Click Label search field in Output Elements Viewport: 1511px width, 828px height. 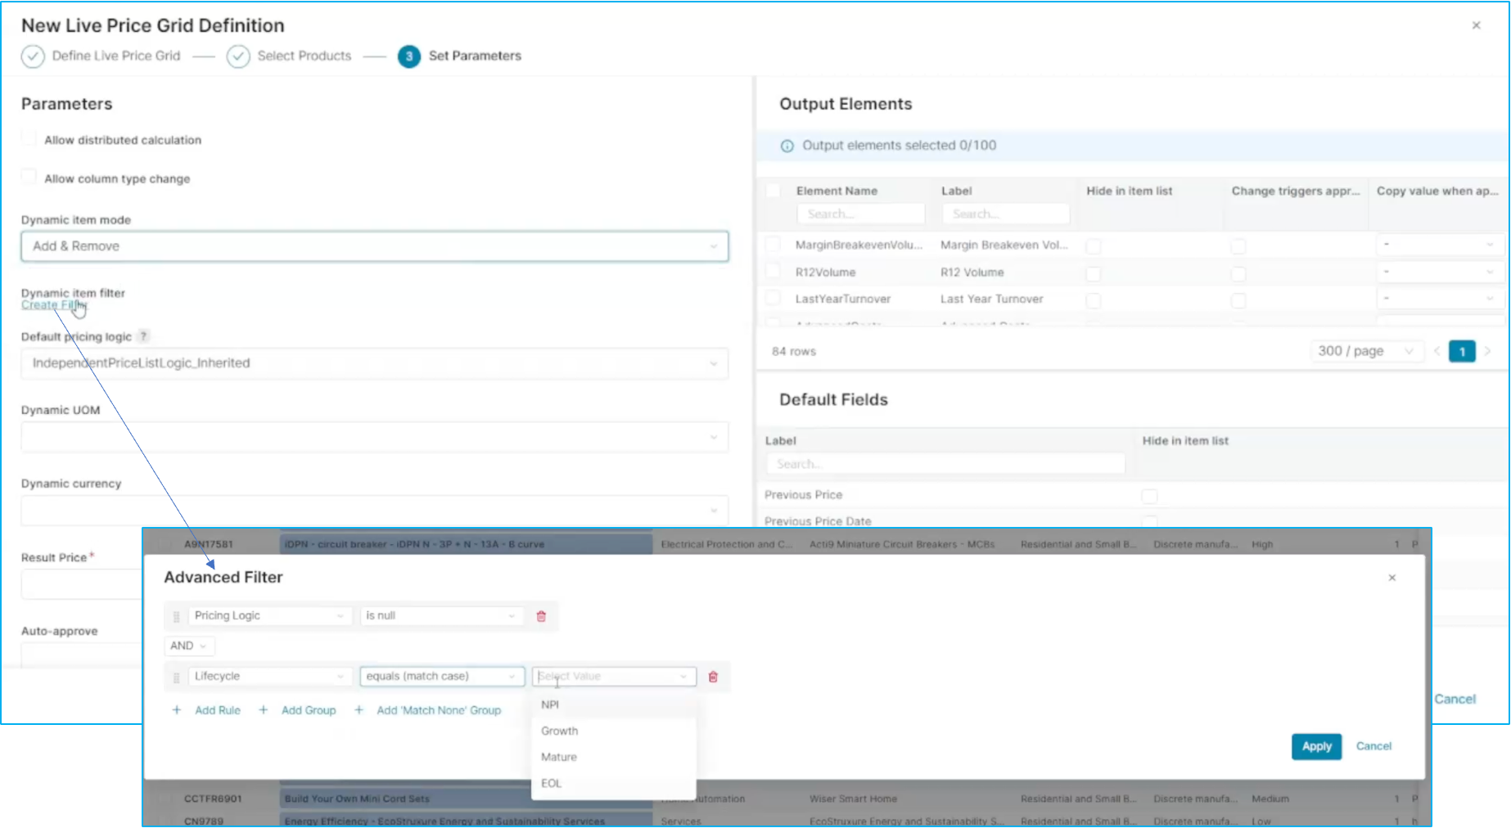1005,214
